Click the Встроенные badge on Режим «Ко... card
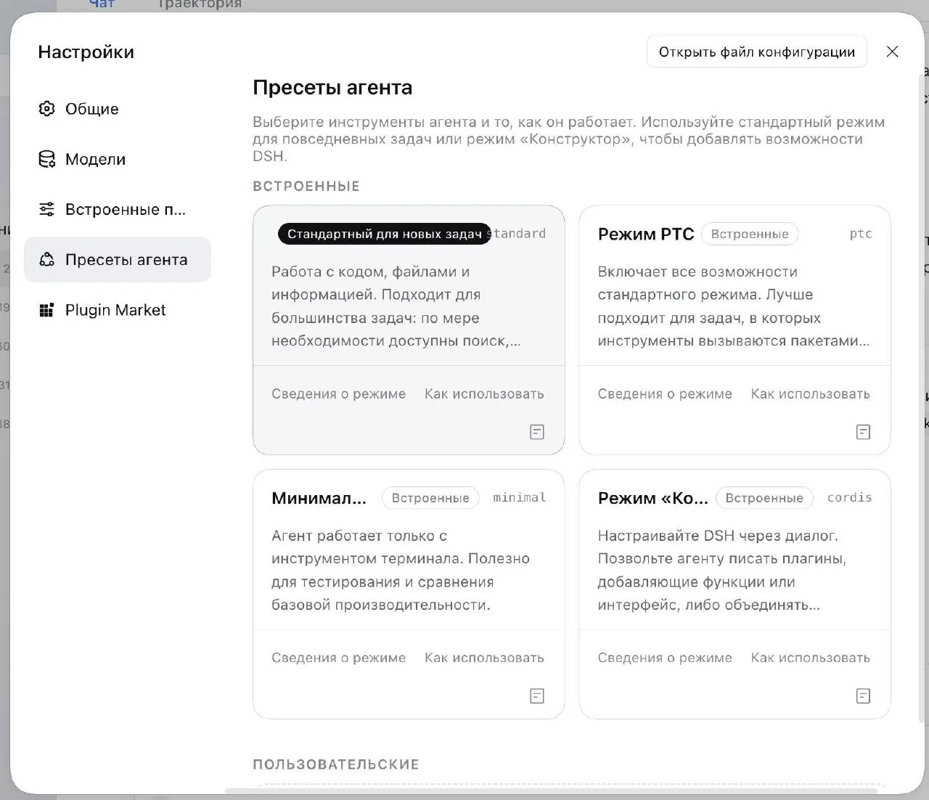This screenshot has height=800, width=929. 764,498
